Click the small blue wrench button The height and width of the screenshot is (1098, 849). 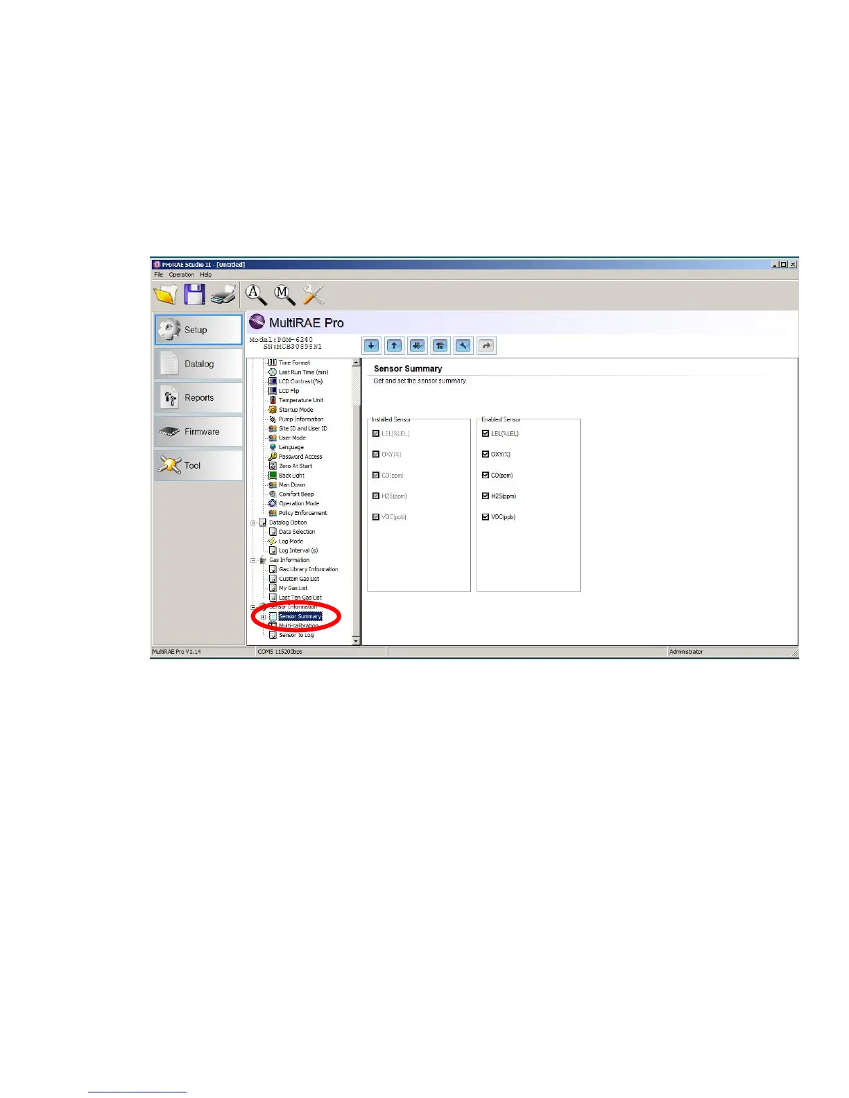tap(463, 345)
